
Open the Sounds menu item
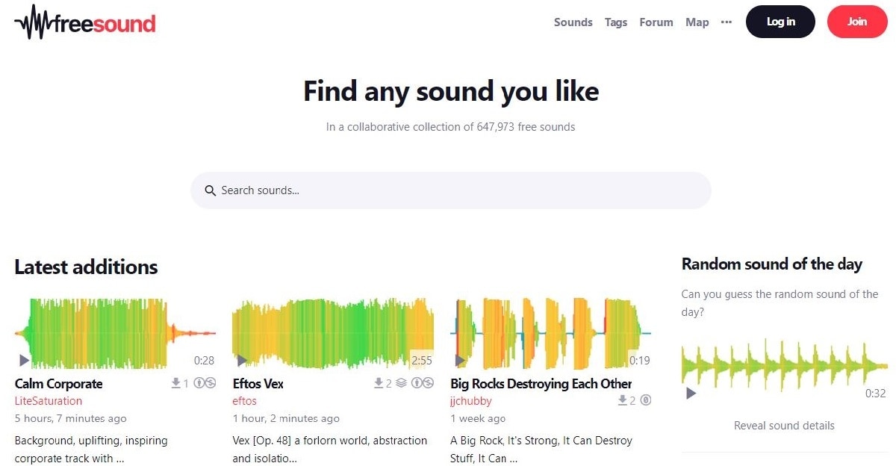(573, 22)
